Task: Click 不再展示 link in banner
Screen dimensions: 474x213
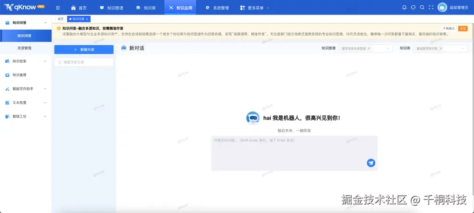Action: pyautogui.click(x=449, y=28)
